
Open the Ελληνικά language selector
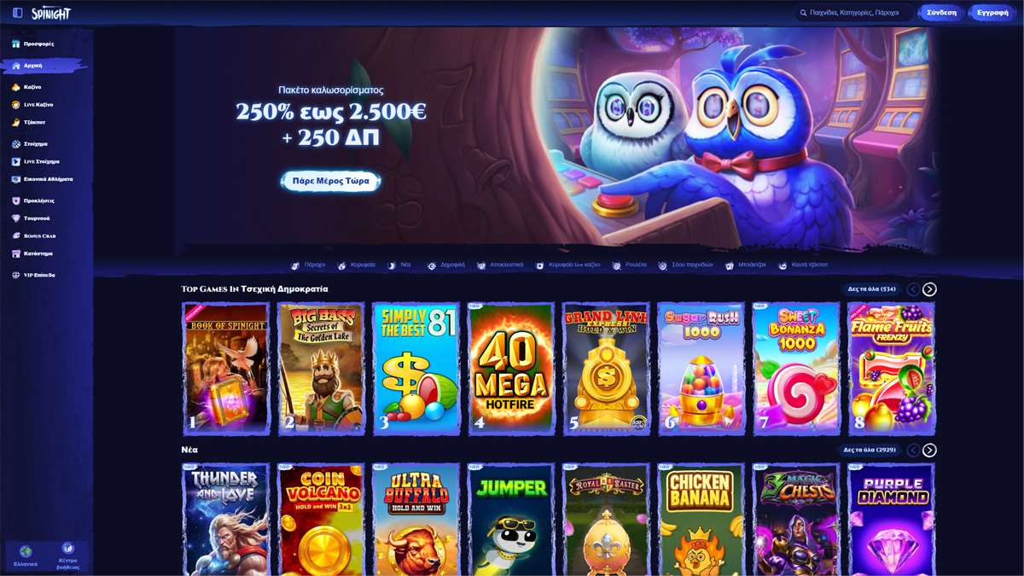click(26, 556)
